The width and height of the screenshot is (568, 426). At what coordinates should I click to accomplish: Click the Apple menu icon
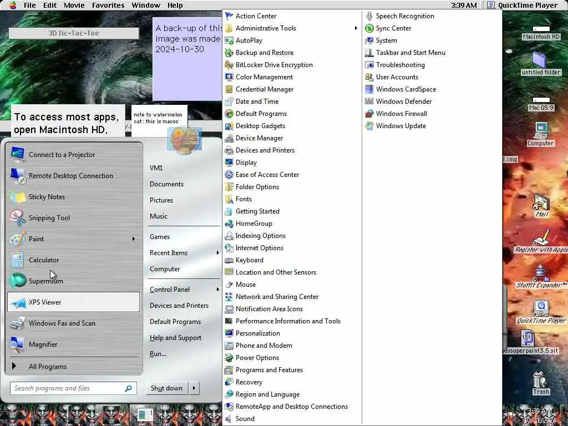(x=13, y=5)
